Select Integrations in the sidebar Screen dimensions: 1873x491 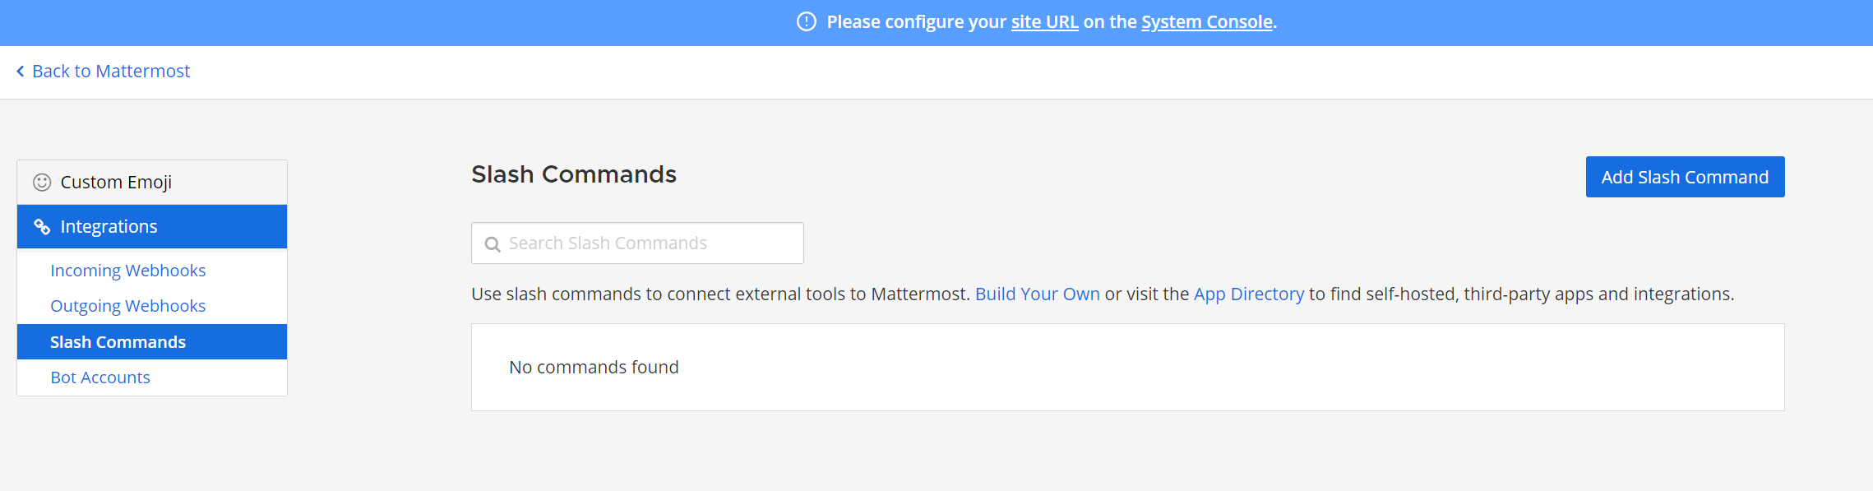(152, 226)
